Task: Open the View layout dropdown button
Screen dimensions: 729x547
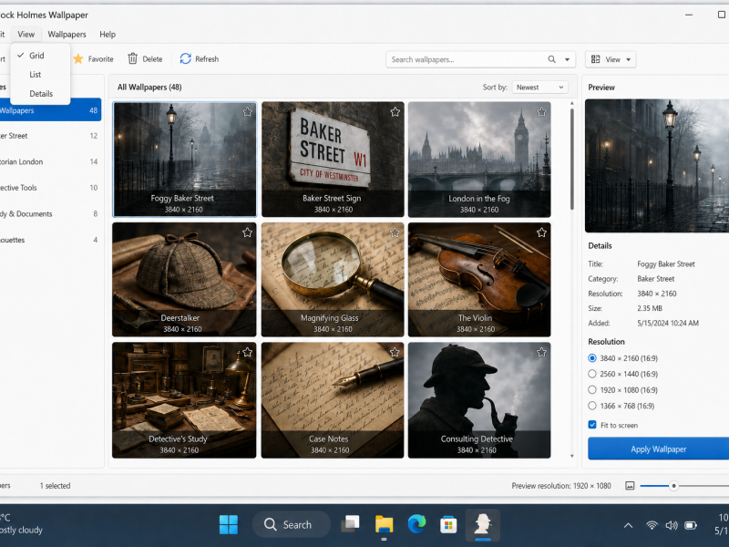Action: click(611, 59)
